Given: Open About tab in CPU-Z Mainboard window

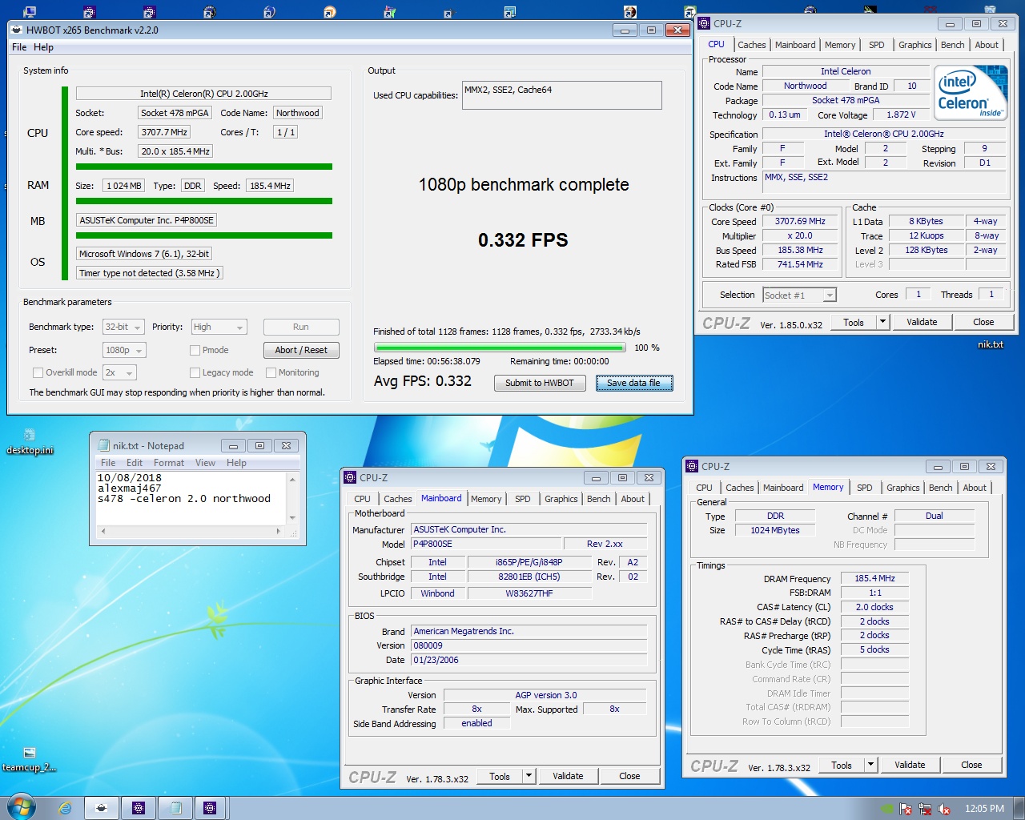Looking at the screenshot, I should pos(633,499).
